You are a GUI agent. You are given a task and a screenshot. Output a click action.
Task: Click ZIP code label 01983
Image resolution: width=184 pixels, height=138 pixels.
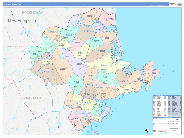click(91, 76)
